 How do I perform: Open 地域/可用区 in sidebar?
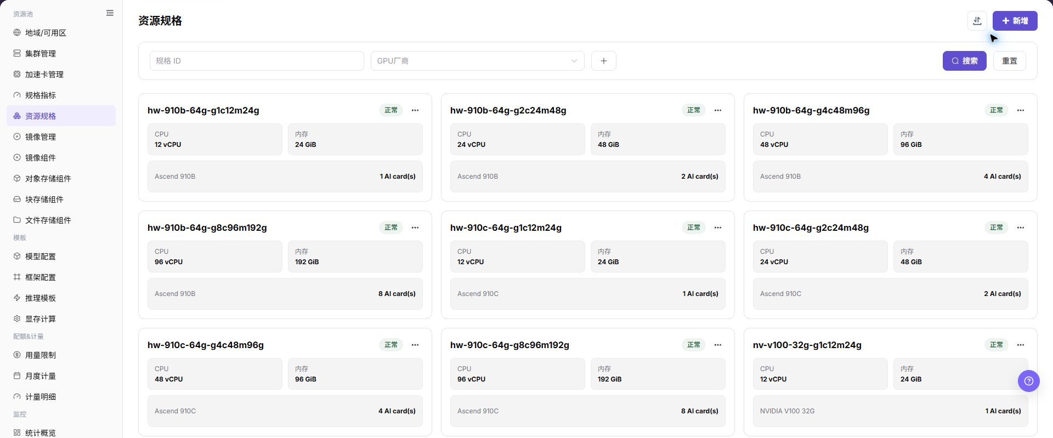[61, 33]
